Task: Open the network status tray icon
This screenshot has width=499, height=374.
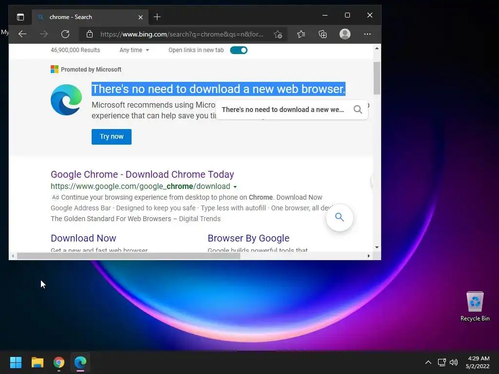Action: coord(441,362)
